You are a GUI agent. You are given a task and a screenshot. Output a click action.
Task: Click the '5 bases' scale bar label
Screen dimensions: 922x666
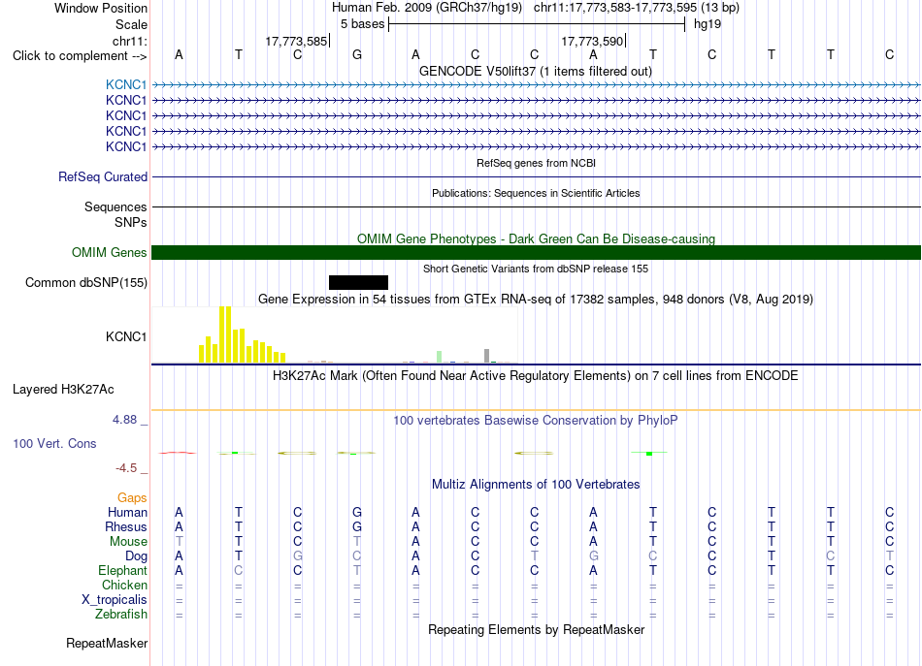(x=362, y=24)
